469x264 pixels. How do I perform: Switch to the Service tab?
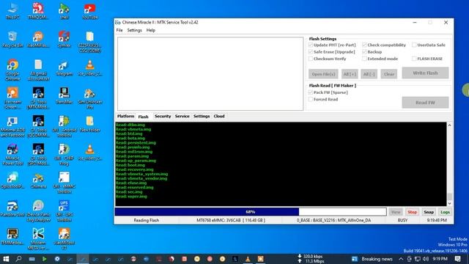tap(182, 116)
